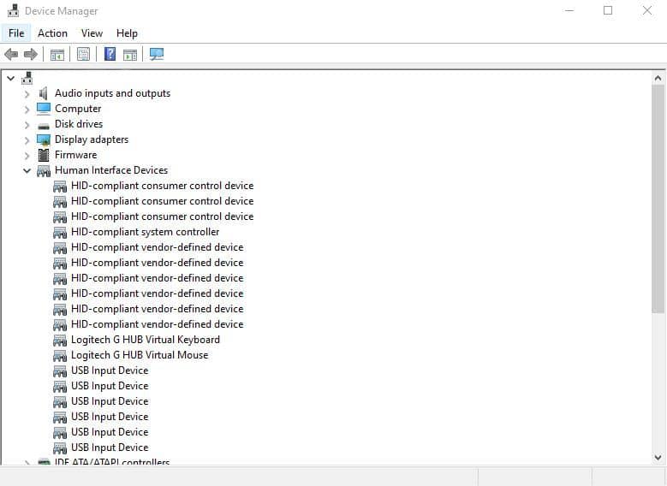Click the Back arrow toolbar icon

point(11,55)
